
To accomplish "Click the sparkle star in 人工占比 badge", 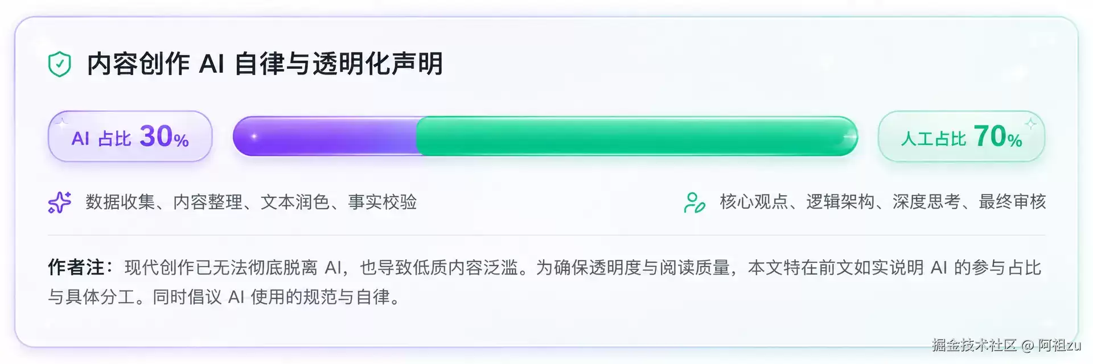I will (x=1030, y=123).
